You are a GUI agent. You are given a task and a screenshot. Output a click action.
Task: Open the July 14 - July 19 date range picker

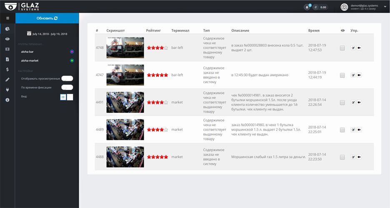click(x=47, y=34)
